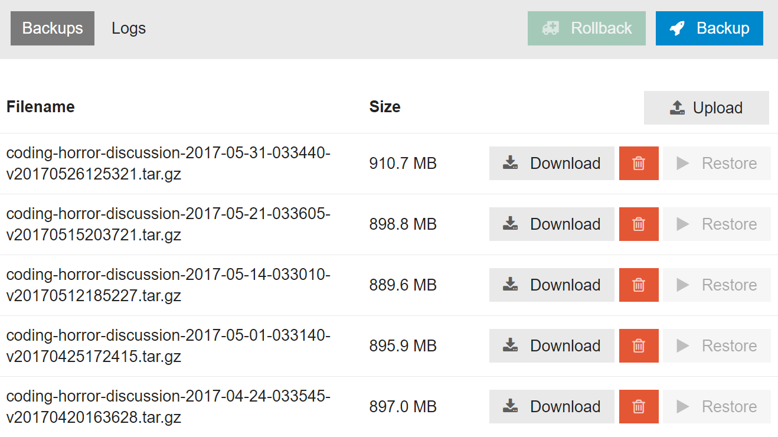Click the Size column header
Image resolution: width=778 pixels, height=437 pixels.
[x=384, y=106]
